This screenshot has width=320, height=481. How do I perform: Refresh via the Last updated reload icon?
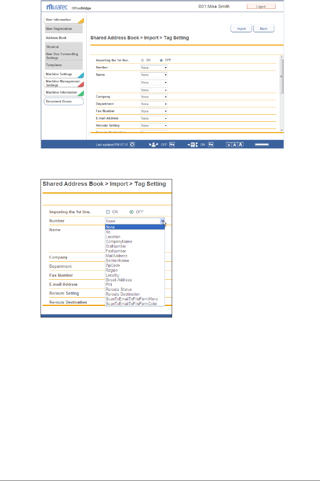click(132, 145)
